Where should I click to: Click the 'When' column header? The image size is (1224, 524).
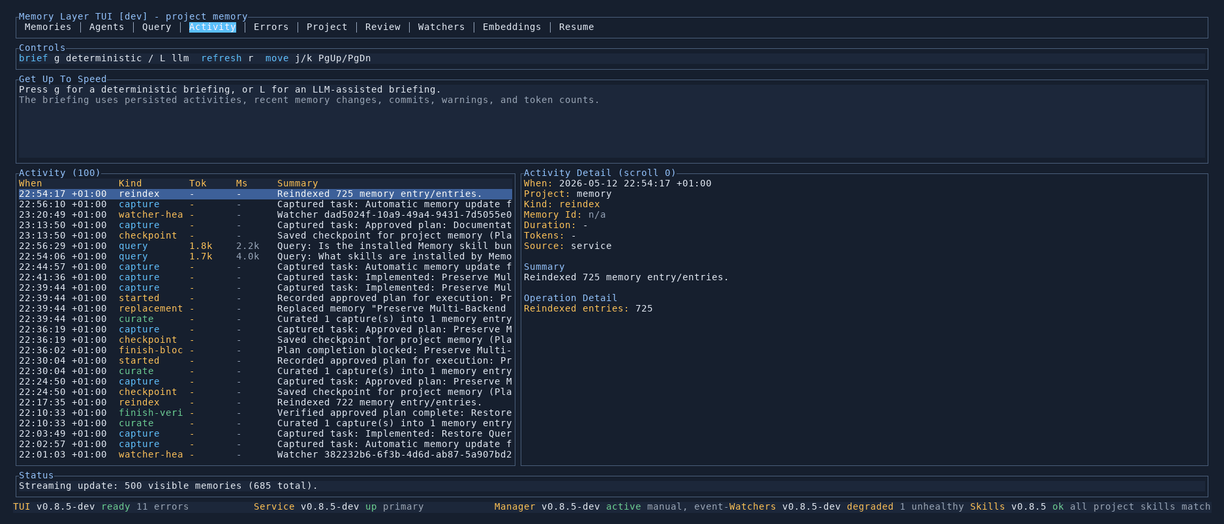click(31, 184)
